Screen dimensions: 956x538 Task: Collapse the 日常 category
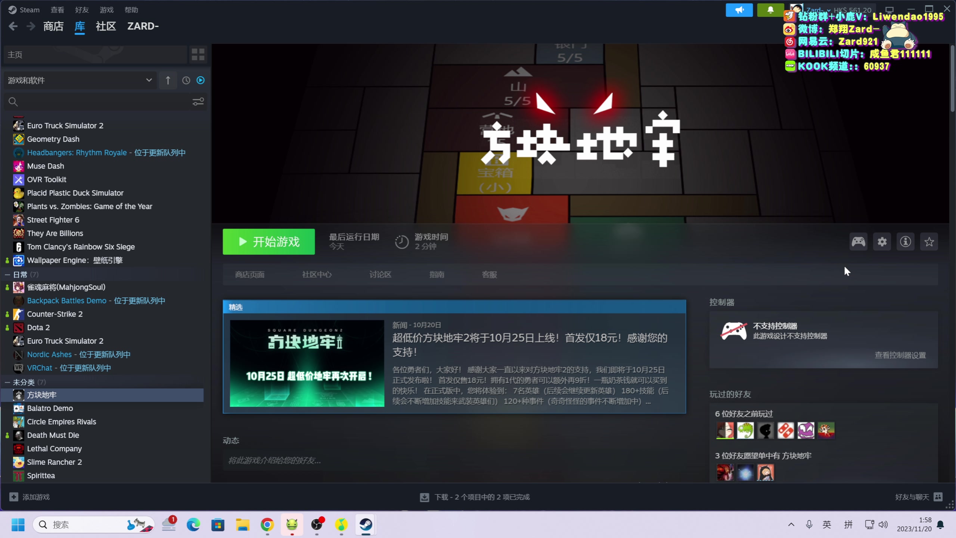[7, 275]
